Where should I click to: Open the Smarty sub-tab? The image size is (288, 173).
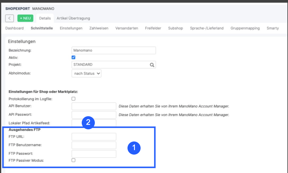coord(273,28)
